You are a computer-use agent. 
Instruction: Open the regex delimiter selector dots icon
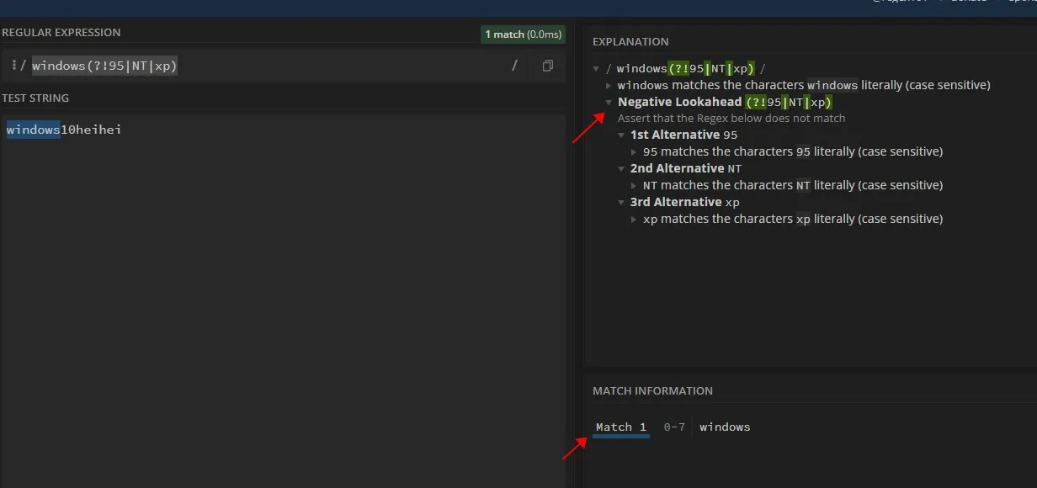tap(14, 66)
